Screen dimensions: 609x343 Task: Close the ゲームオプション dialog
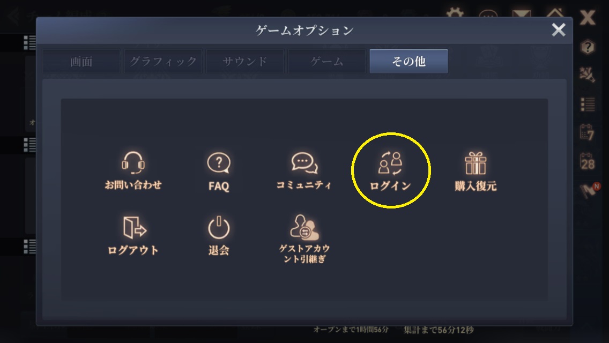(x=559, y=29)
